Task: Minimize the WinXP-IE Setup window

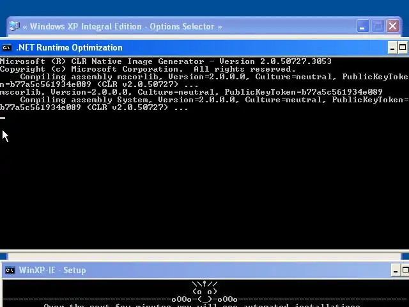Action: point(396,270)
